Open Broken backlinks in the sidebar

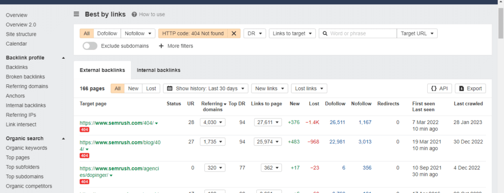tap(26, 77)
